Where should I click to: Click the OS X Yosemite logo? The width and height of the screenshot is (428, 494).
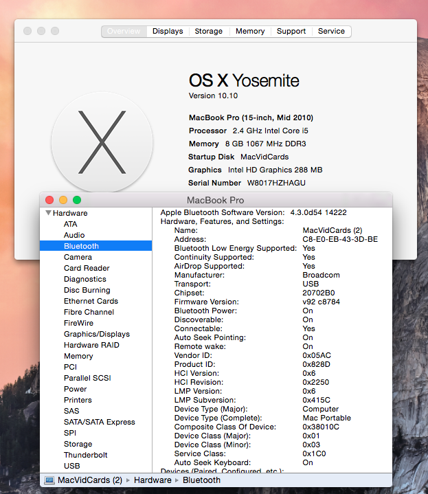pos(102,142)
